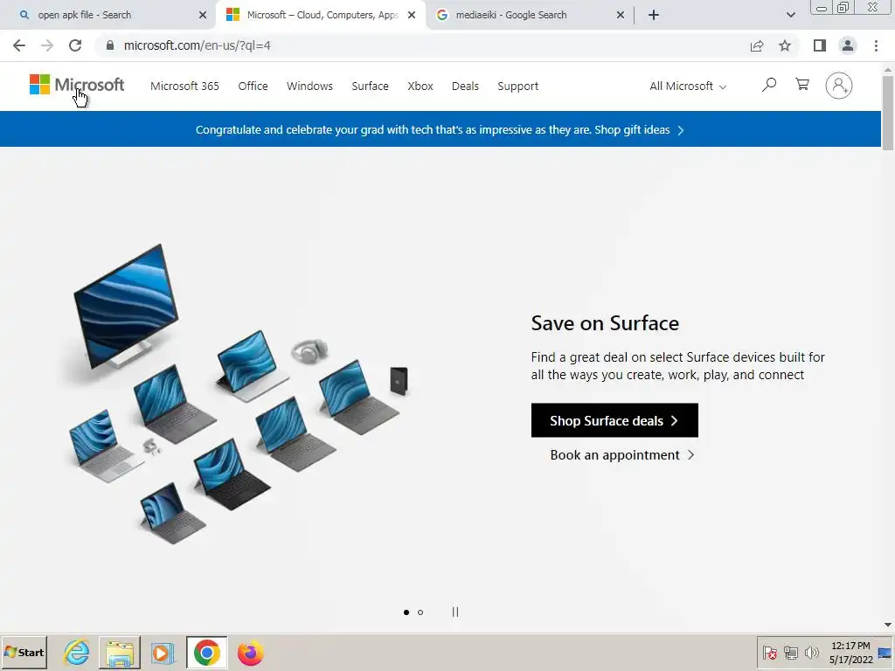This screenshot has width=895, height=671.
Task: Click the Surface devices hero image
Action: (239, 394)
